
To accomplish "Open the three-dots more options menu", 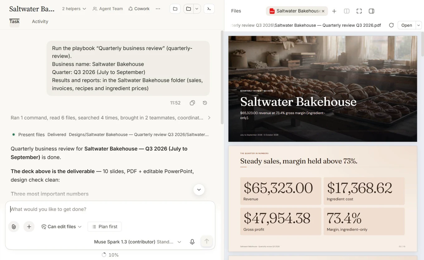I will click(x=158, y=9).
